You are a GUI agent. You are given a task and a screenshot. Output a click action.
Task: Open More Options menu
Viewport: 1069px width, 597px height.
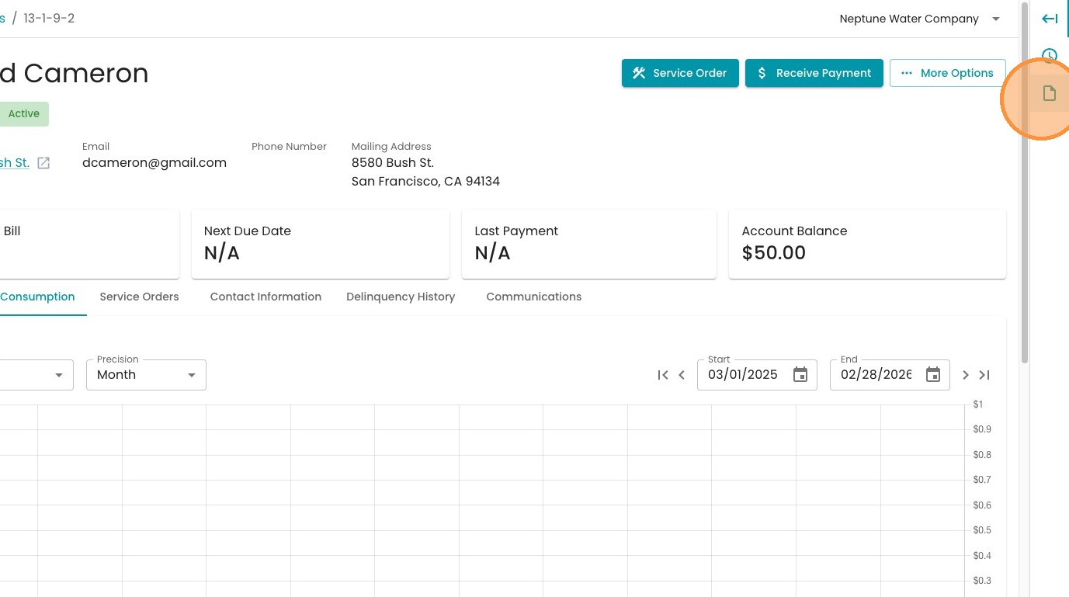tap(947, 73)
